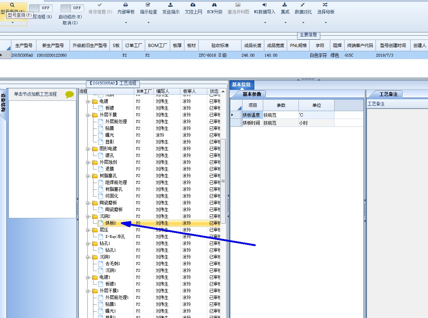Collapse the 层压 tree node expander
The height and width of the screenshot is (318, 428).
point(88,230)
